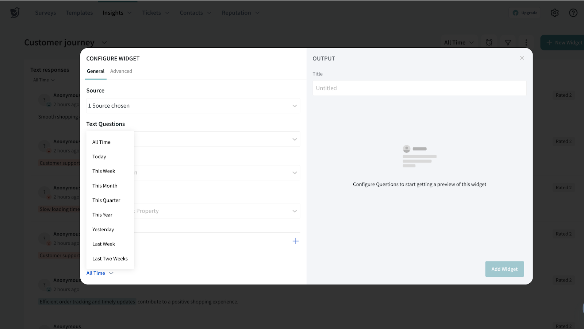Select Last Two Weeks option

pyautogui.click(x=110, y=259)
